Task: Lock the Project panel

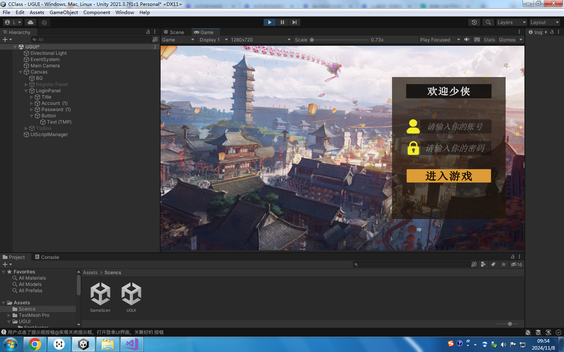Action: (x=512, y=257)
